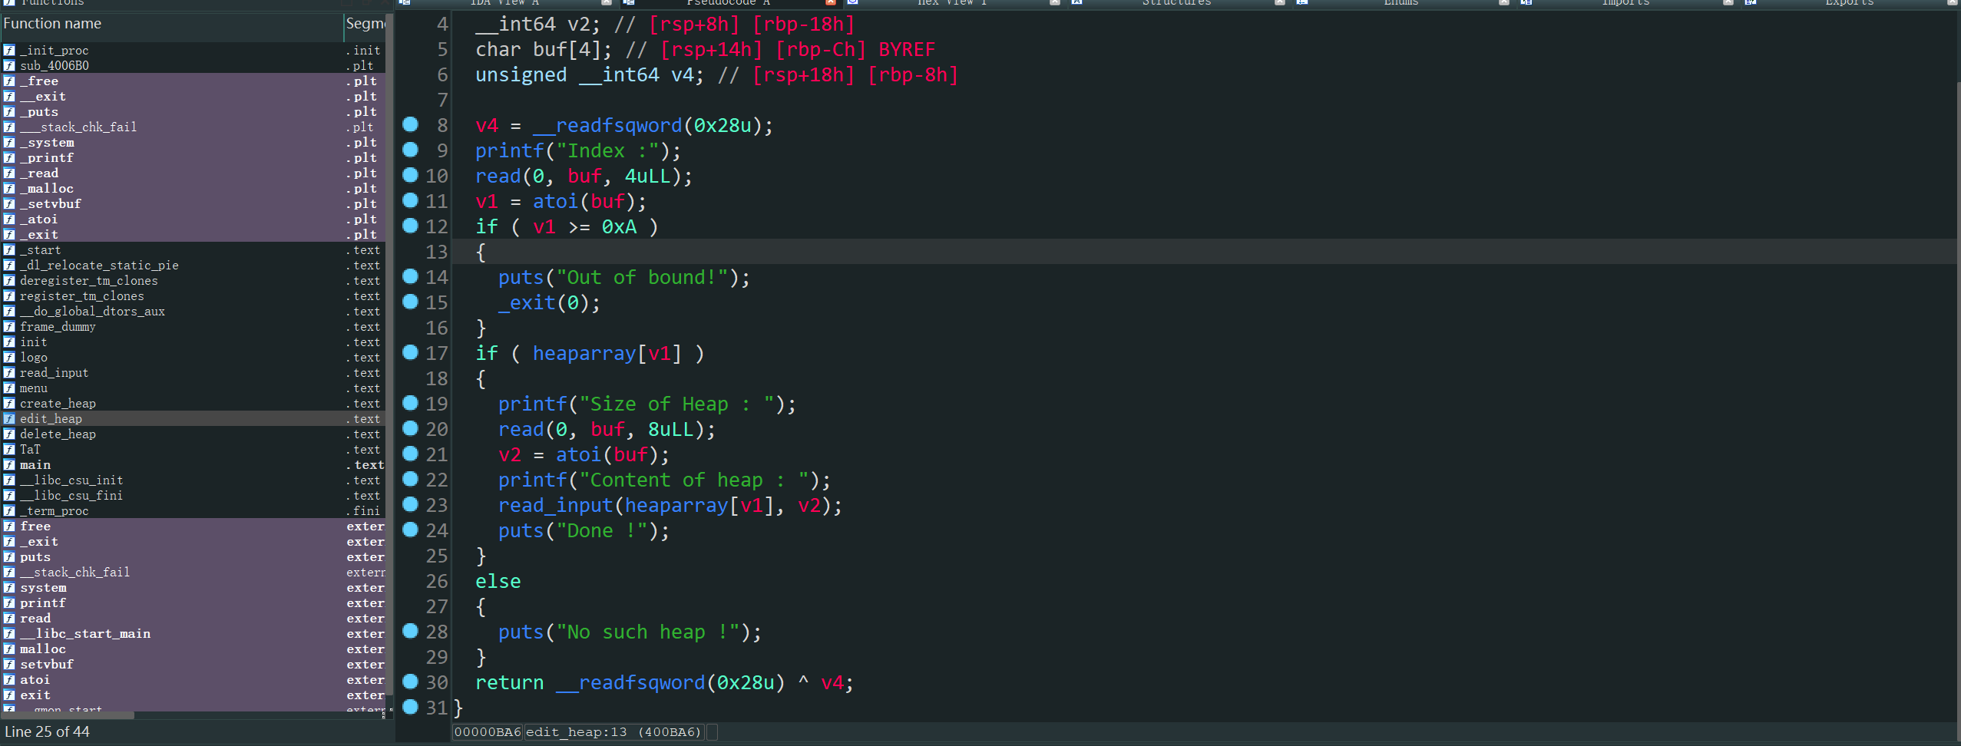Select the read_input row in functions list
Screen dimensions: 1961x746
coord(192,373)
